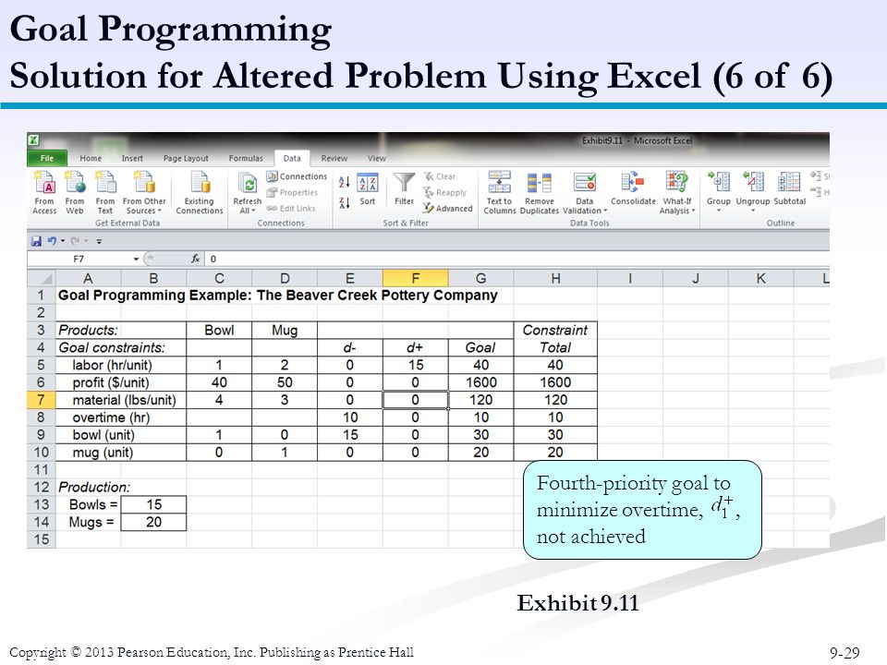The width and height of the screenshot is (887, 665).
Task: Open the Group dropdown
Action: tap(719, 192)
